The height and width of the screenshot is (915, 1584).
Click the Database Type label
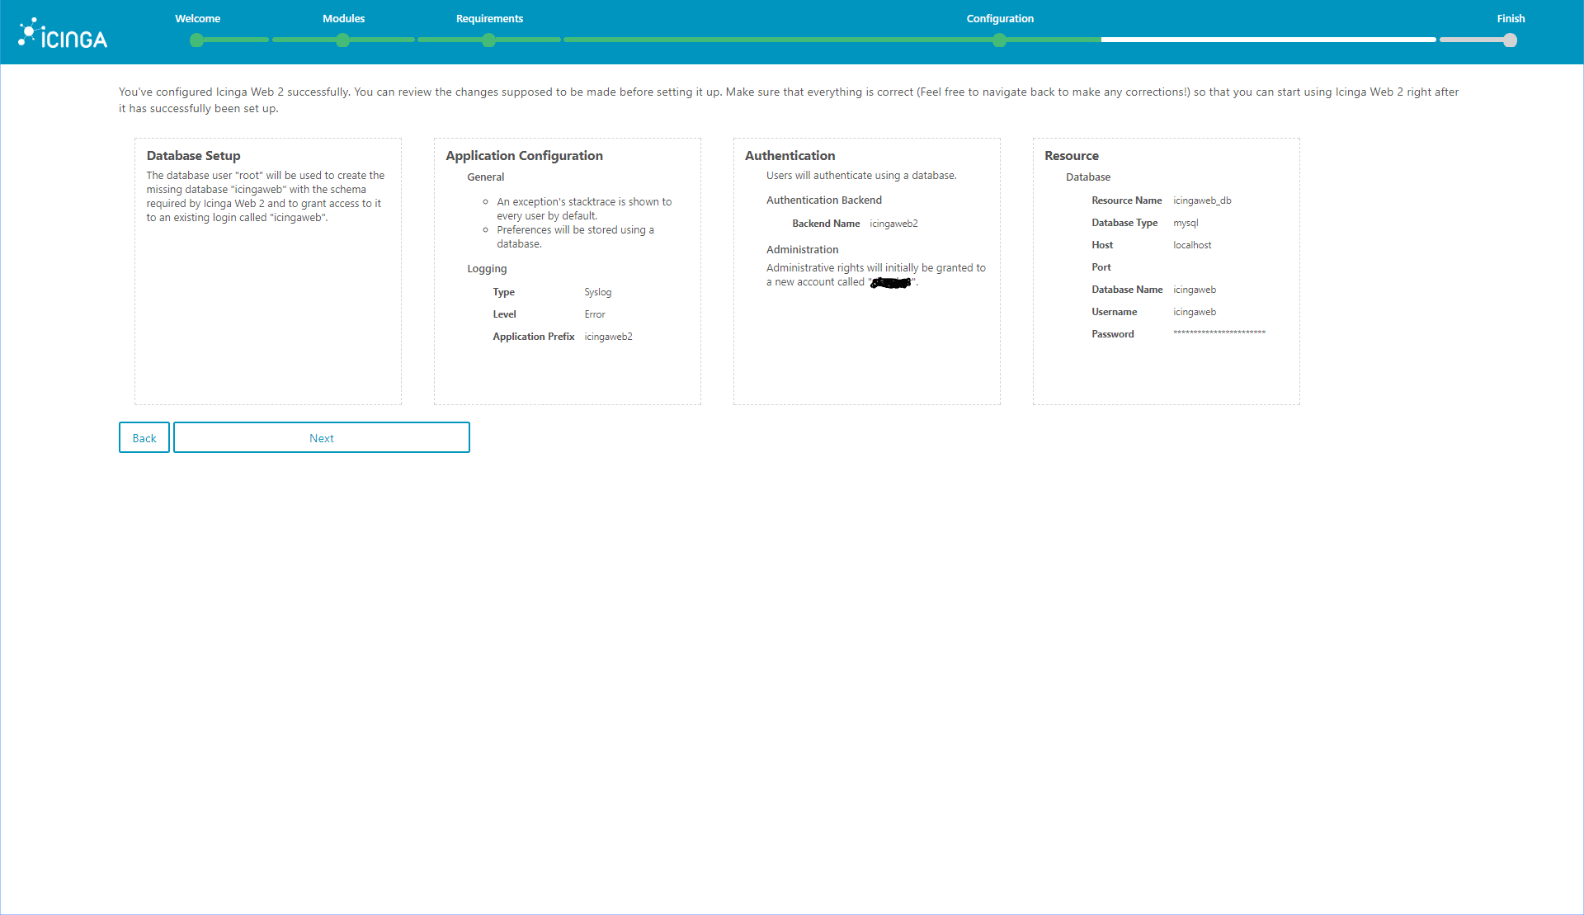coord(1124,223)
